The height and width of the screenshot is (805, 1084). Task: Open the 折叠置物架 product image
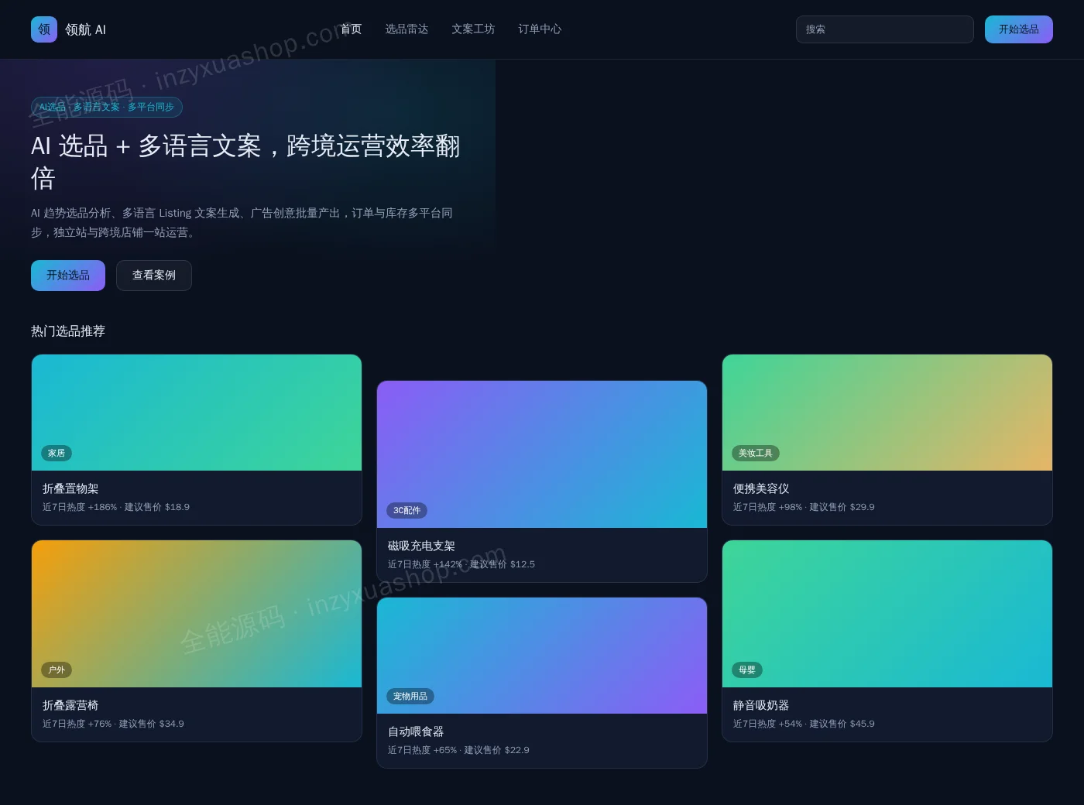coord(197,413)
